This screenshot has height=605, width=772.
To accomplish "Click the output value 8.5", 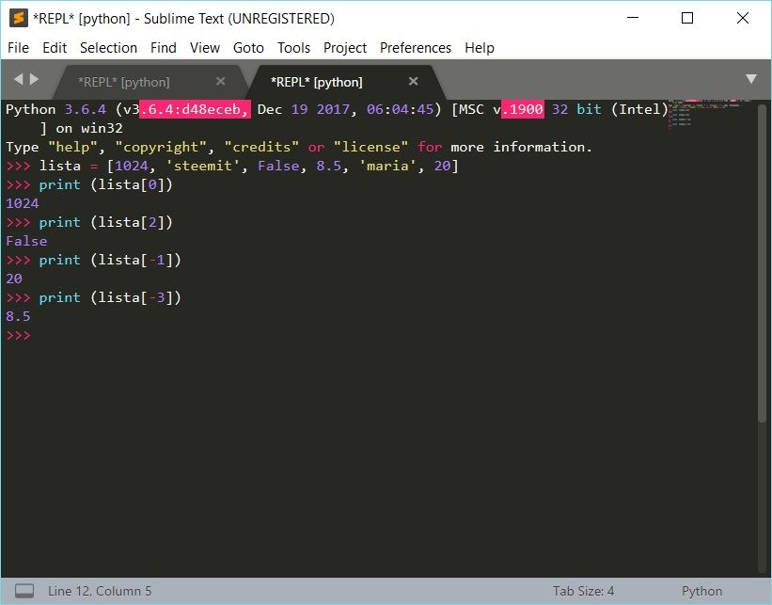I will click(x=18, y=316).
